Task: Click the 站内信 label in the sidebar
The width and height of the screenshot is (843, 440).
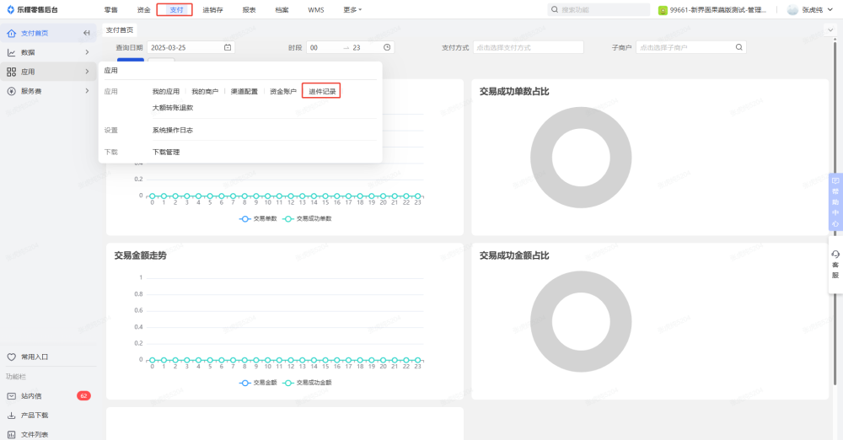Action: (x=31, y=396)
